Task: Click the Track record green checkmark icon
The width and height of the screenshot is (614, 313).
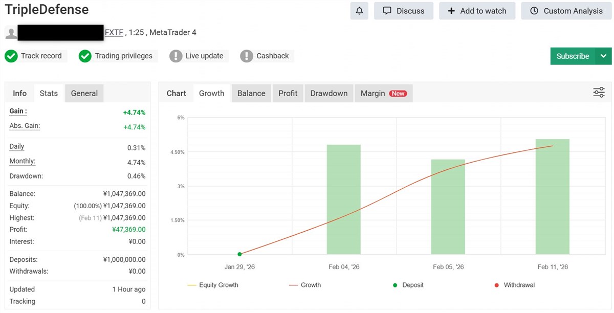Action: point(11,56)
